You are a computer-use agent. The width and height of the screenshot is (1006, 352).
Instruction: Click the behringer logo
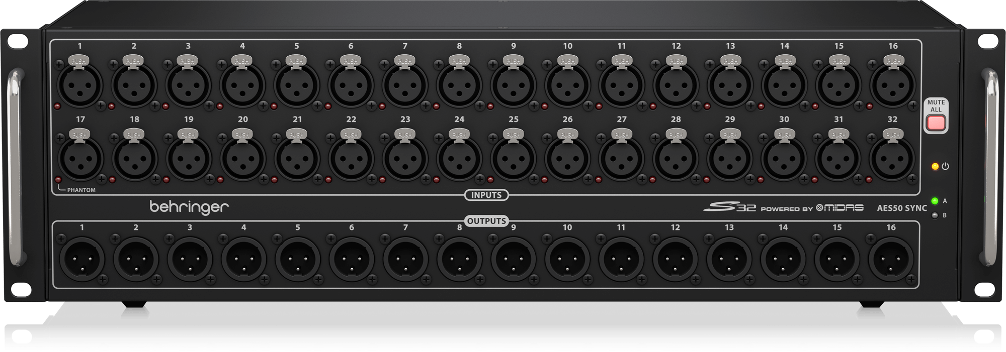189,207
